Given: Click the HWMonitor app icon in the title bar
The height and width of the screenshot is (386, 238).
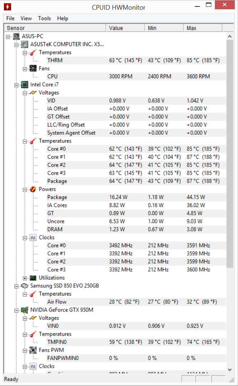Looking at the screenshot, I should click(7, 7).
